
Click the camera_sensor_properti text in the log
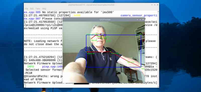[x=139, y=16]
